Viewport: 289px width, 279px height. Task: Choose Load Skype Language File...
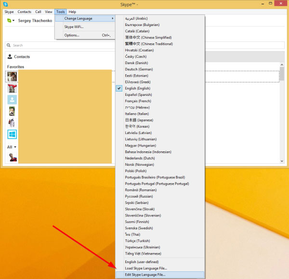pyautogui.click(x=145, y=268)
